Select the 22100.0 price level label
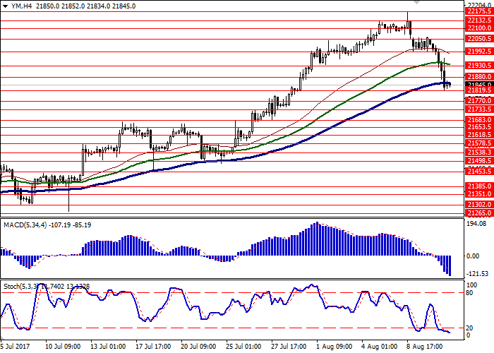This screenshot has width=494, height=353. coord(479,28)
